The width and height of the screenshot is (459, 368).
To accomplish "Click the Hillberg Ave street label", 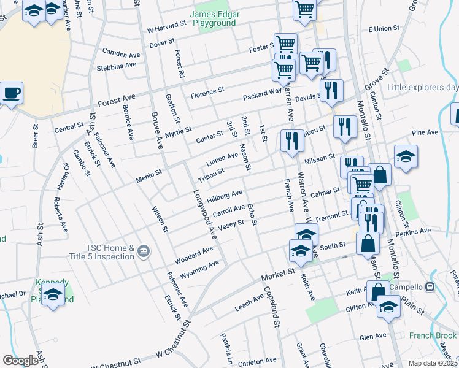I will tap(225, 196).
